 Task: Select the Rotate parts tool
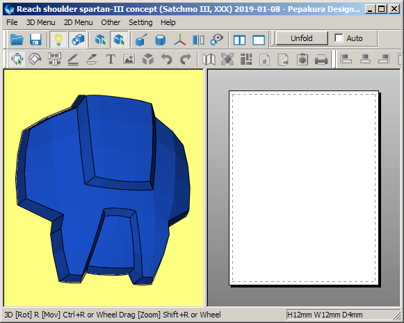pyautogui.click(x=35, y=59)
